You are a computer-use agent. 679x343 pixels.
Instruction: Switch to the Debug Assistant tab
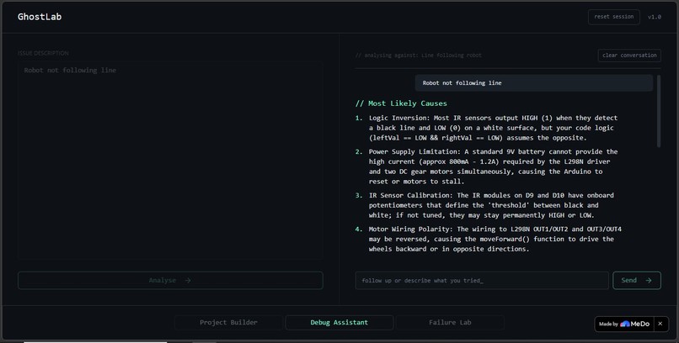tap(339, 323)
